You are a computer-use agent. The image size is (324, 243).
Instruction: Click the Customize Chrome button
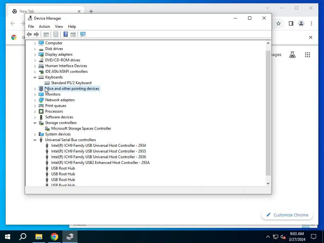[287, 215]
